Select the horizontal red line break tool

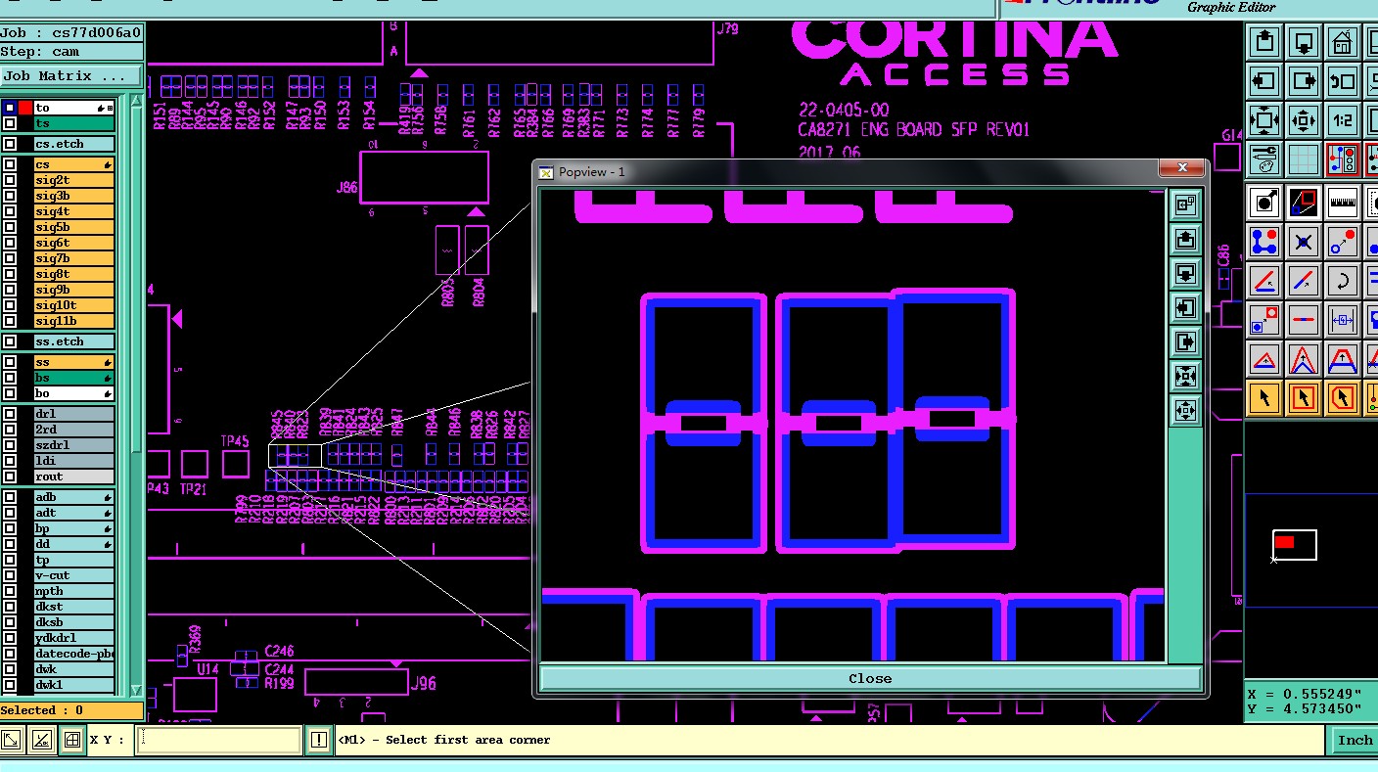pyautogui.click(x=1304, y=320)
